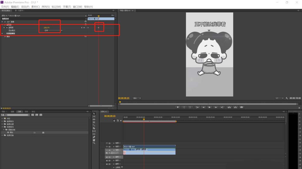The height and width of the screenshot is (169, 302).
Task: Toggle speaker mute on Audio 1 track
Action: (107, 157)
